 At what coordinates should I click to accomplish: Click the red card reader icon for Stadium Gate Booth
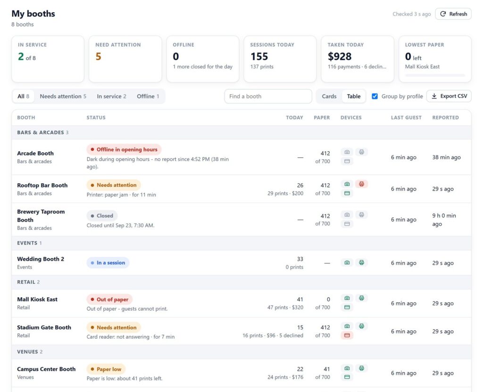pyautogui.click(x=347, y=335)
